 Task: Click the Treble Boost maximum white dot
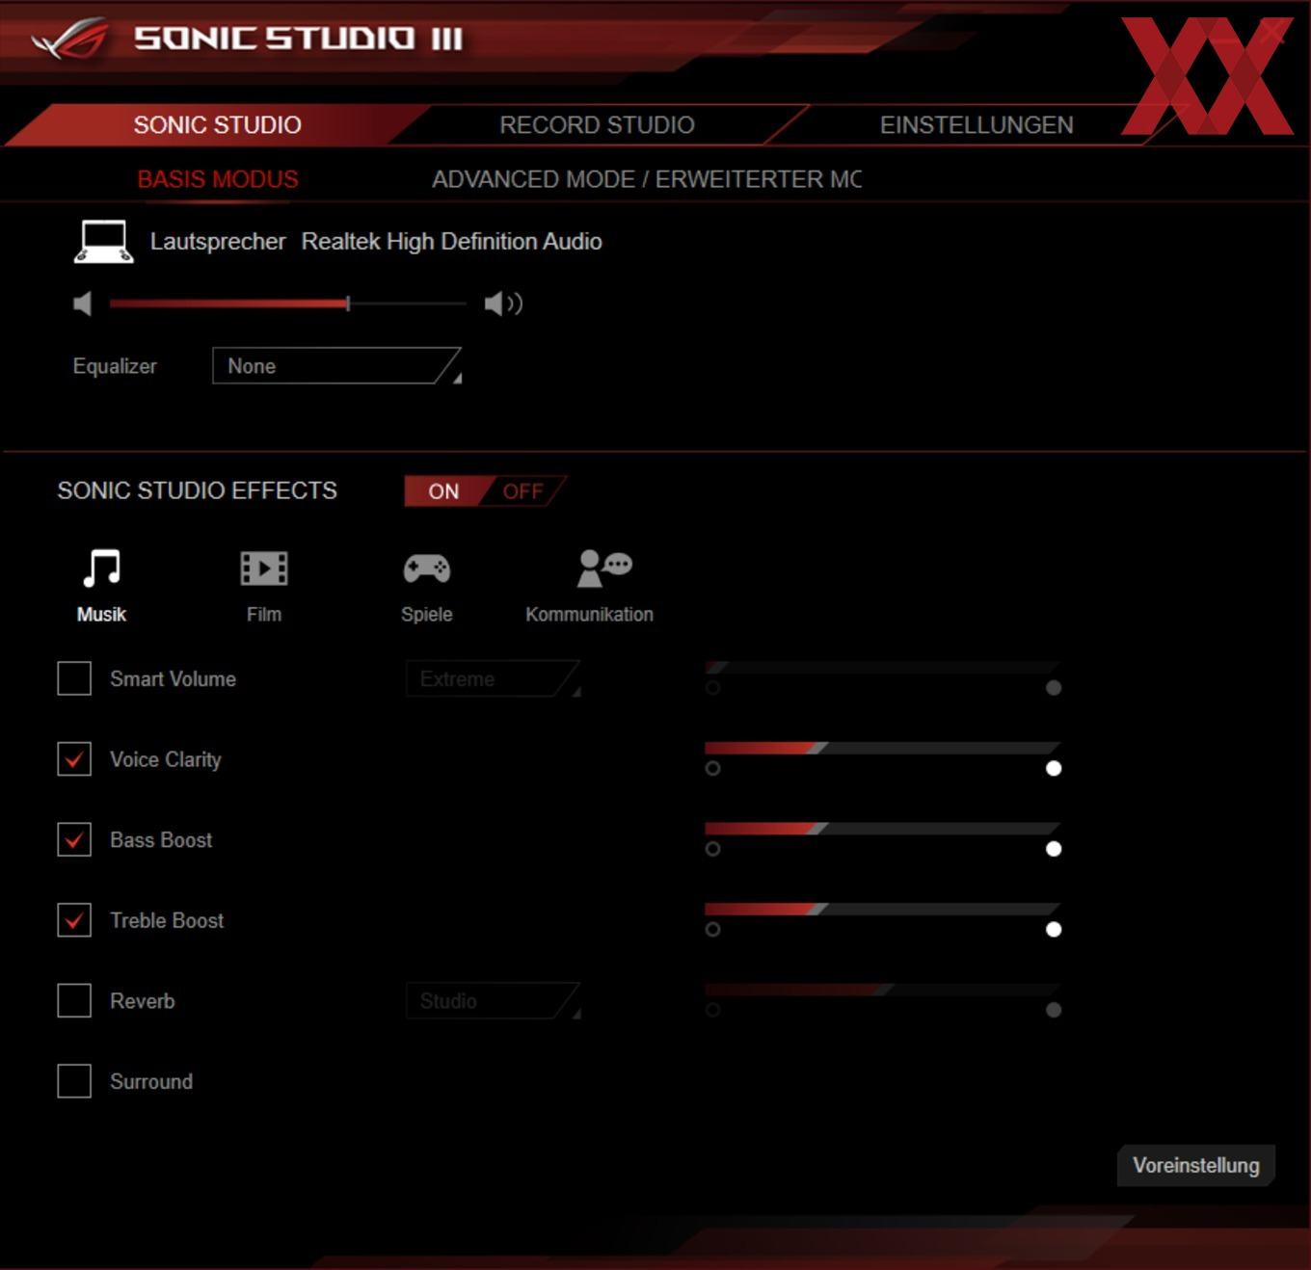click(1054, 929)
